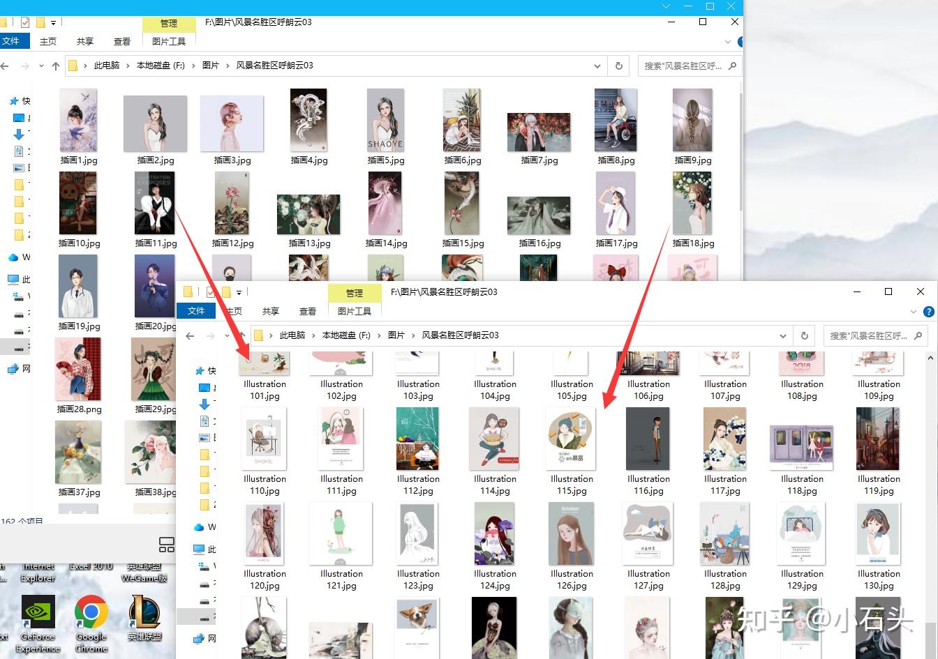Select 插画28.png thumbnail in rear window
The height and width of the screenshot is (659, 938).
79,369
